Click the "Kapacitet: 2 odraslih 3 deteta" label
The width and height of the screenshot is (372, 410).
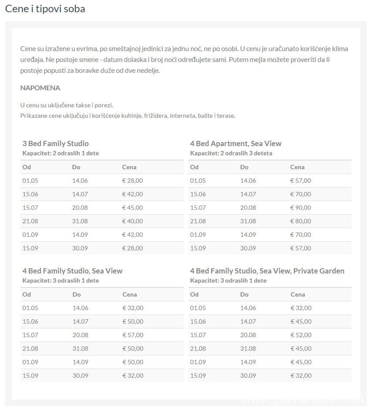coord(231,153)
